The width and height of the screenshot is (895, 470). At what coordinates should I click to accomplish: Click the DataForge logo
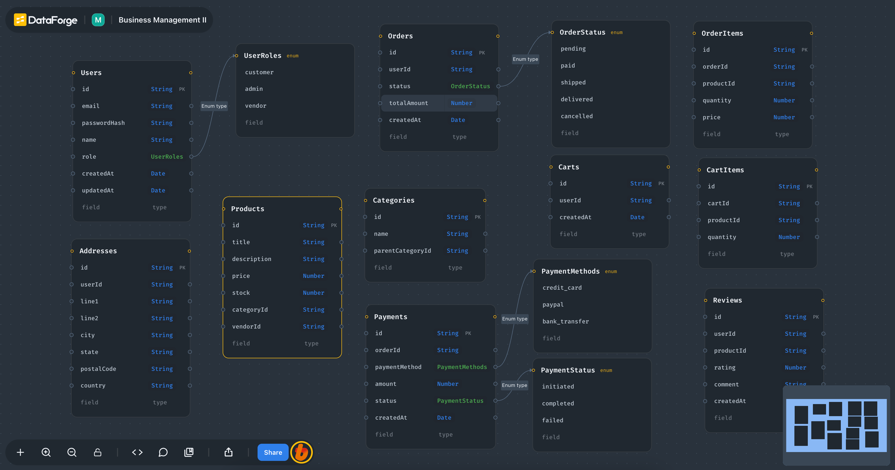click(x=46, y=20)
